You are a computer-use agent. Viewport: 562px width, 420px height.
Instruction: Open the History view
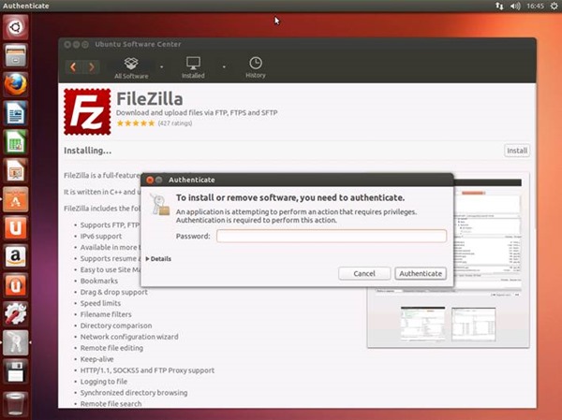255,67
